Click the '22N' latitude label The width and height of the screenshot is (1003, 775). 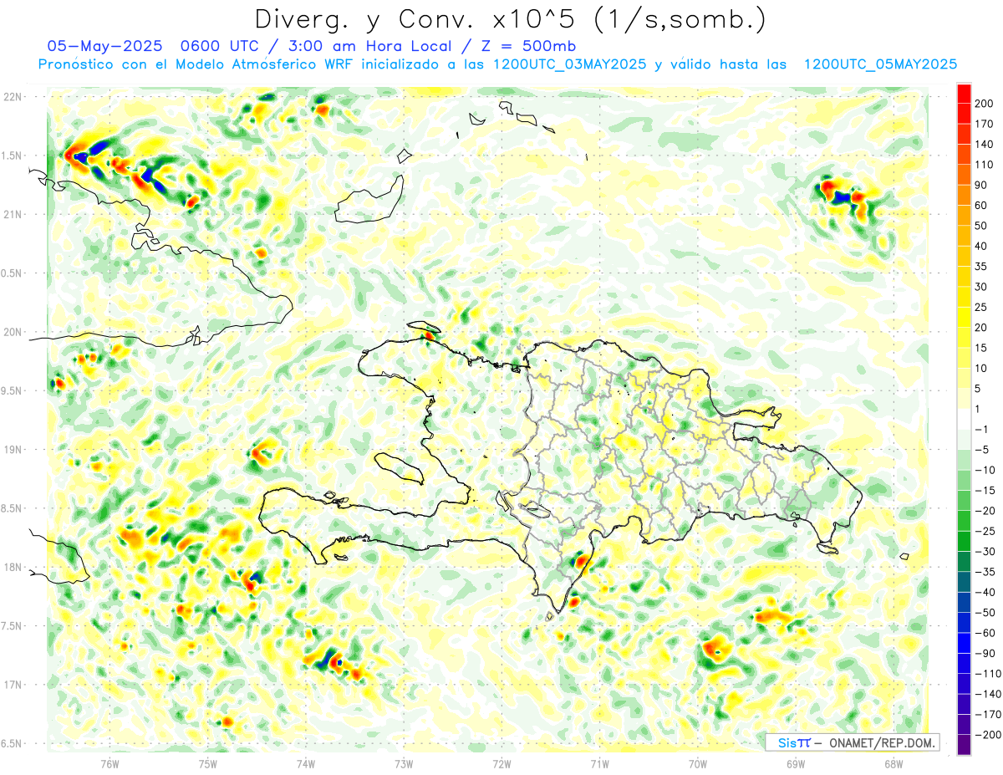[12, 97]
